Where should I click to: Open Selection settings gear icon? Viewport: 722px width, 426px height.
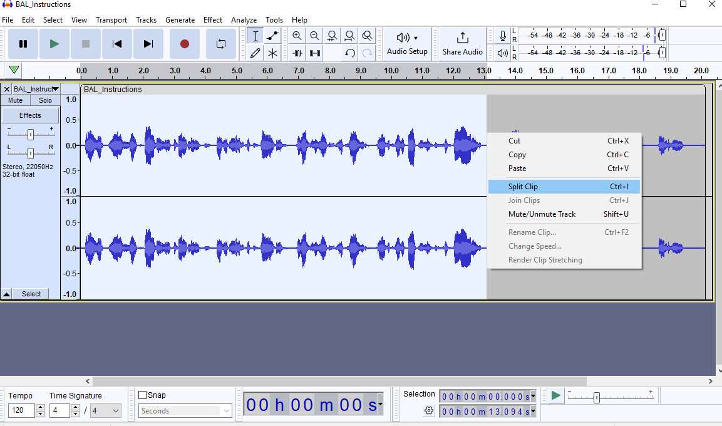429,410
